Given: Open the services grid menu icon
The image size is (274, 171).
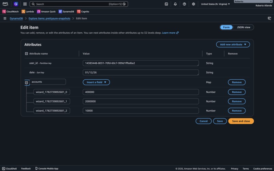Looking at the screenshot, I should tap(25, 4).
